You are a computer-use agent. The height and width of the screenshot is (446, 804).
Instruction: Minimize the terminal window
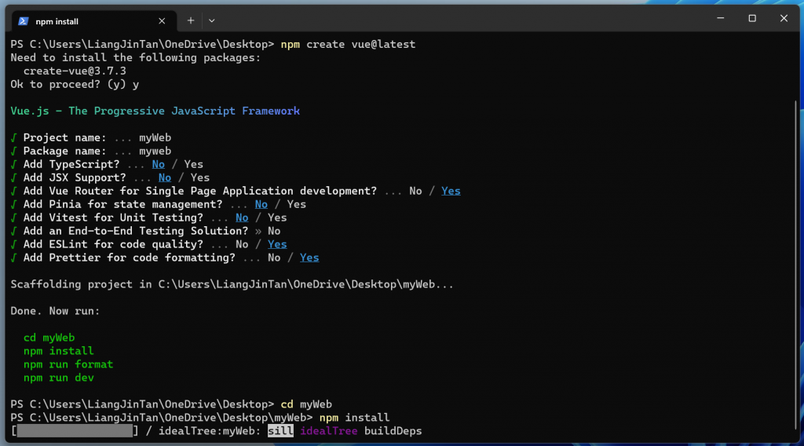[x=721, y=19]
